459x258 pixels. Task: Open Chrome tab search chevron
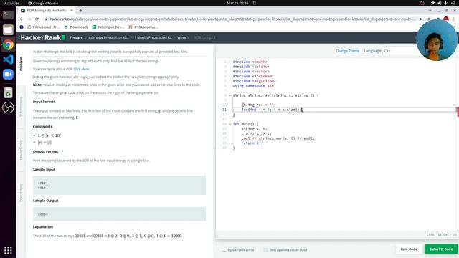[430, 11]
